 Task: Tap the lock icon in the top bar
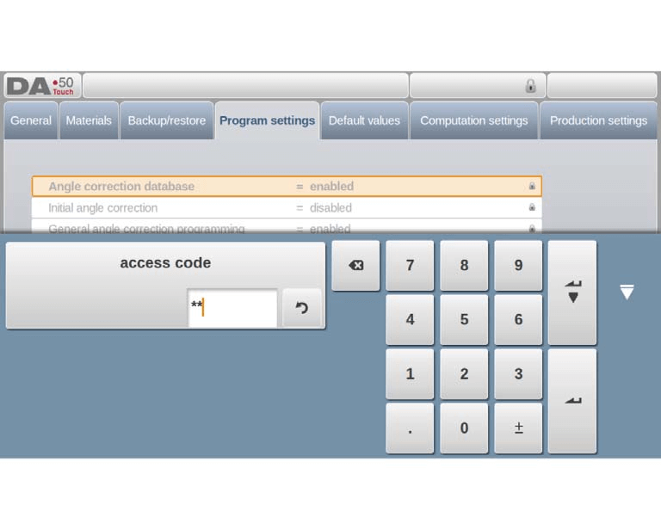(x=530, y=86)
